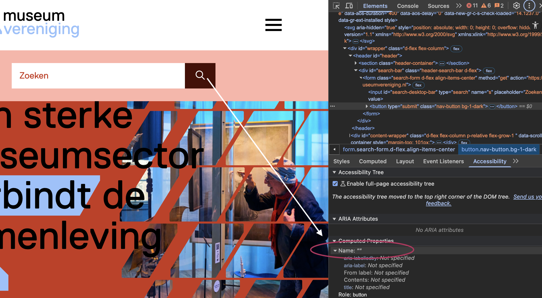
Task: Toggle flex badge on content-wrapper div
Action: (464, 142)
